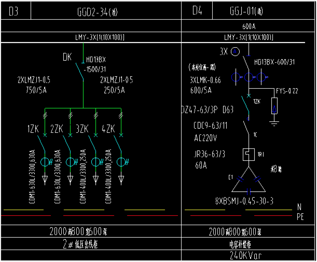Select the N busbar label
This screenshot has height=262, width=317.
(299, 207)
